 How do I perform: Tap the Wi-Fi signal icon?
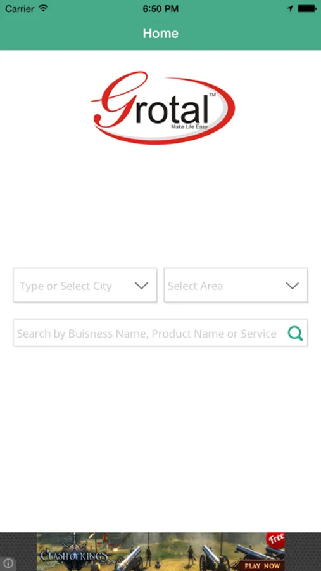pyautogui.click(x=44, y=8)
